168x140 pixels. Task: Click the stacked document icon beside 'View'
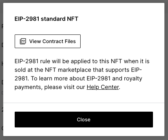[x=23, y=41]
